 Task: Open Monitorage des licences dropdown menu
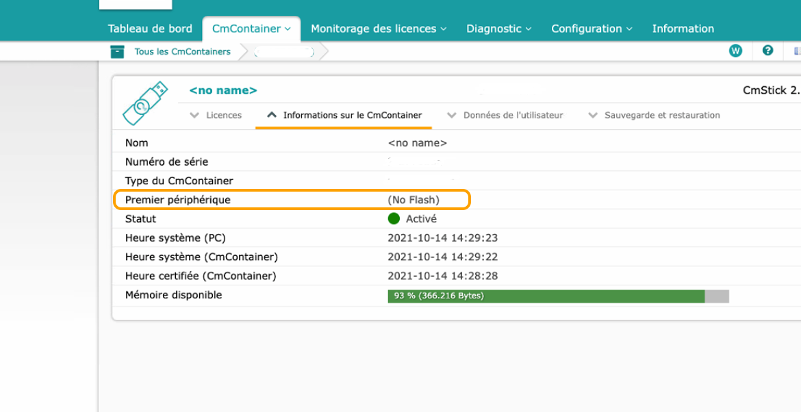coord(379,29)
